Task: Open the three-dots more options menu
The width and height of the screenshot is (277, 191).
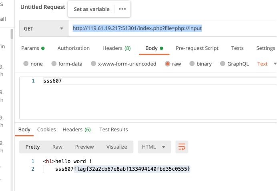Action: click(122, 9)
